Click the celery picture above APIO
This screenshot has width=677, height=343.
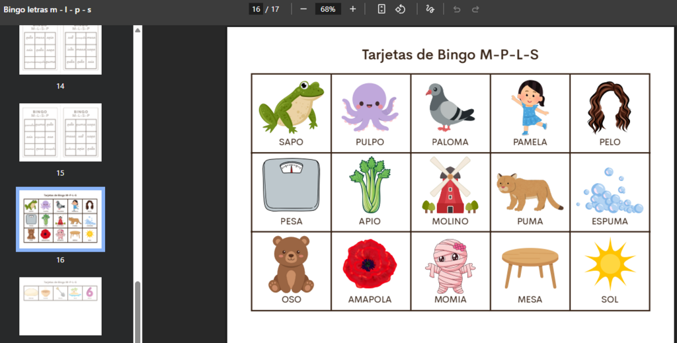[x=370, y=185]
